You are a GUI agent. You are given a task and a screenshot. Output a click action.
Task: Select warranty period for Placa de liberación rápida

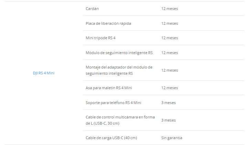click(x=169, y=23)
